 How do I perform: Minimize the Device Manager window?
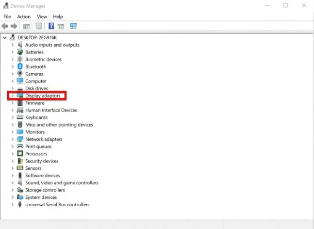[x=267, y=5]
